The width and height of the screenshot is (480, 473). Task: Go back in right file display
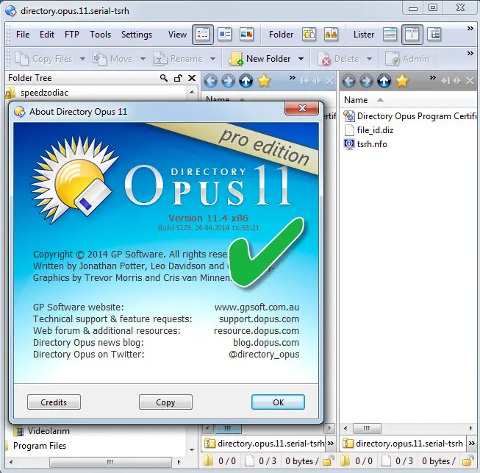point(348,81)
